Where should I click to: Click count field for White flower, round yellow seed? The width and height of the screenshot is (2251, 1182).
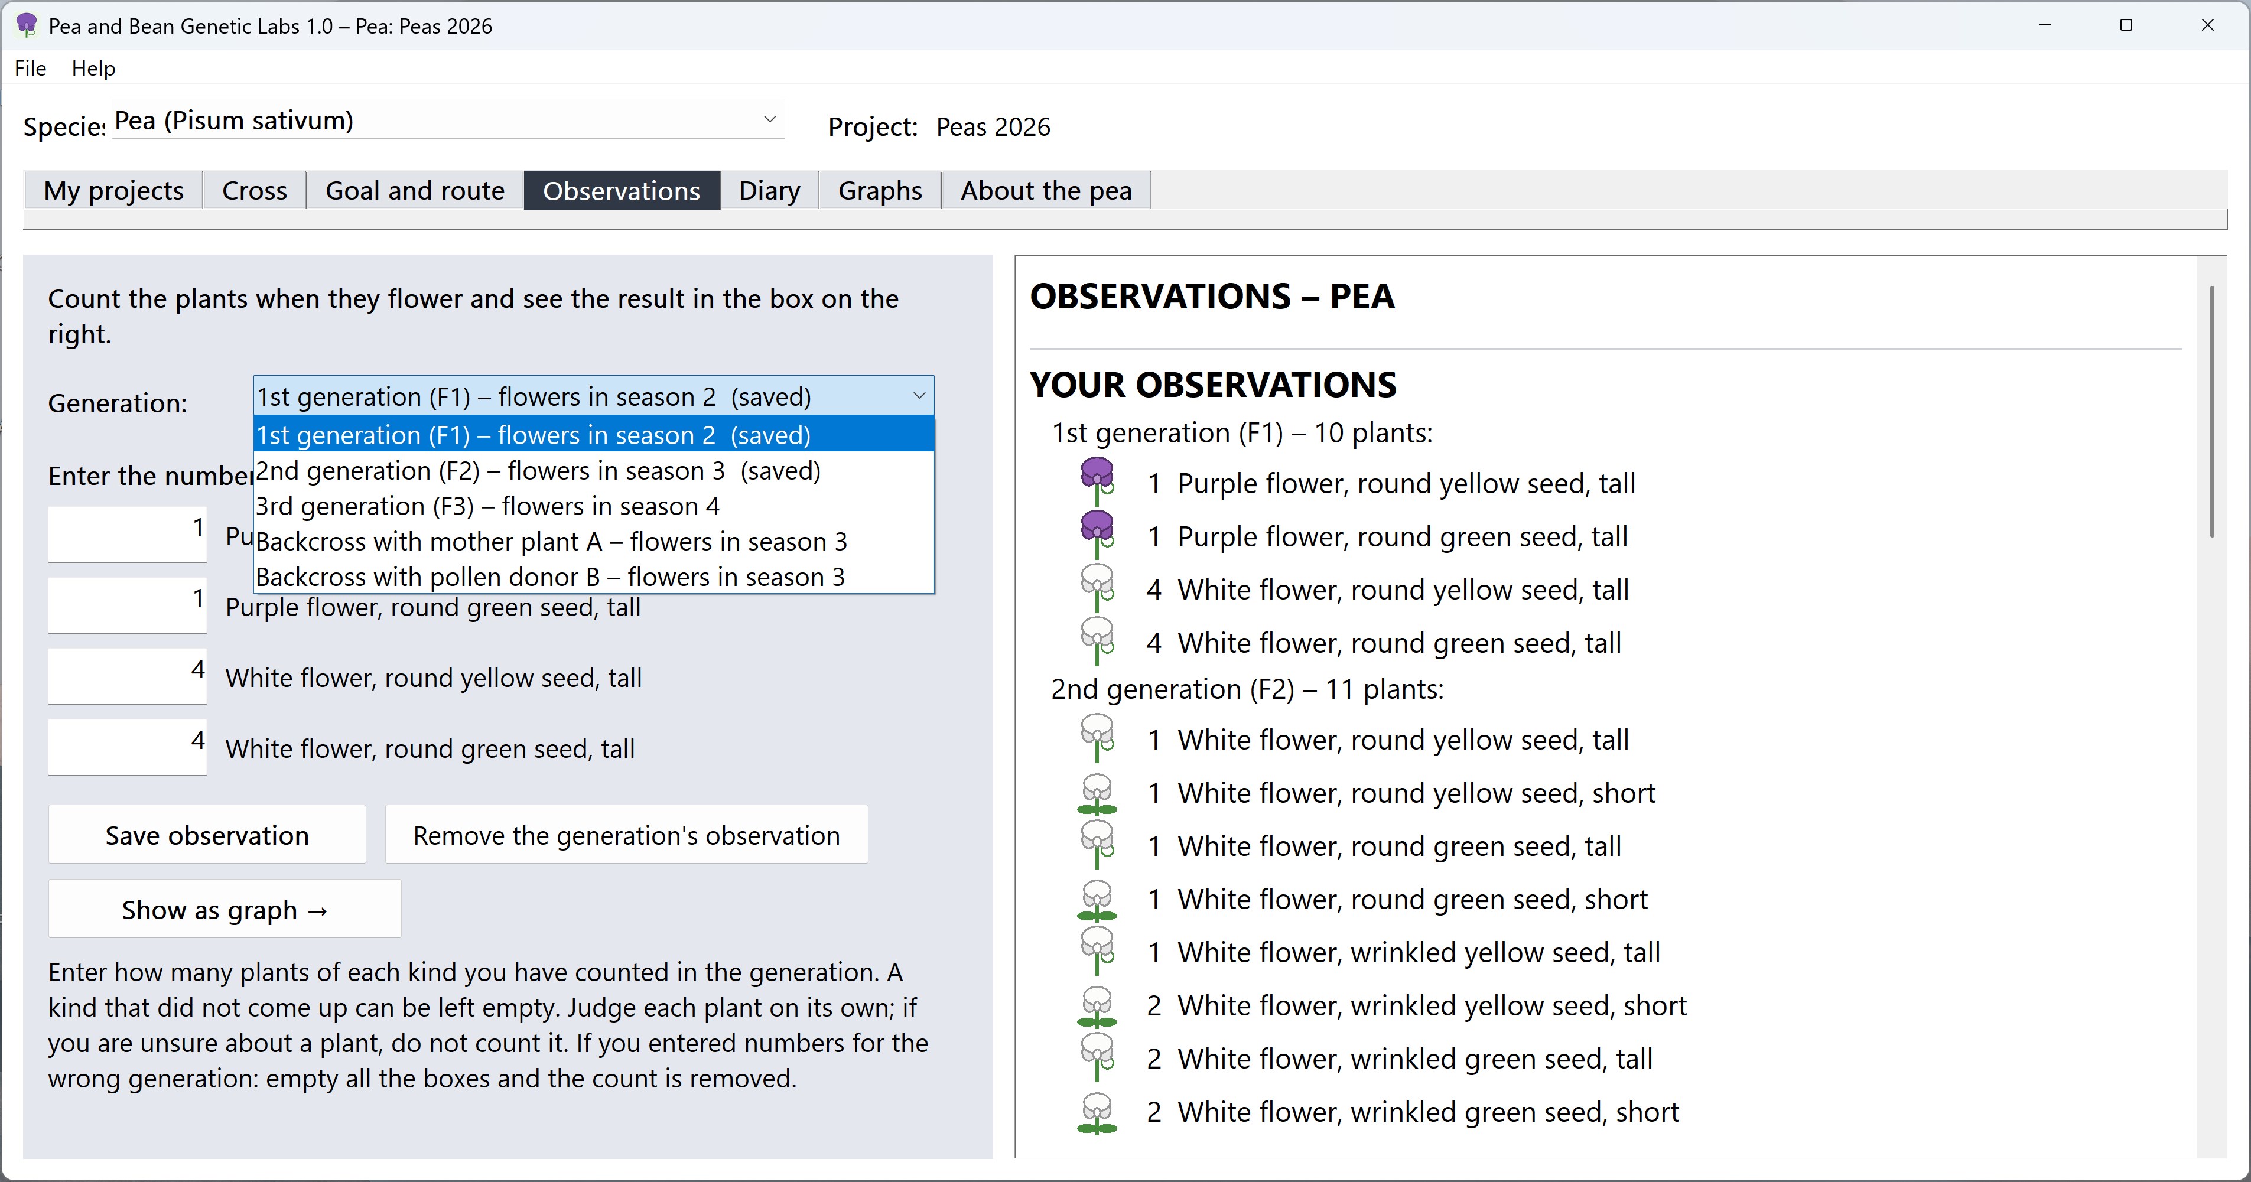click(128, 675)
